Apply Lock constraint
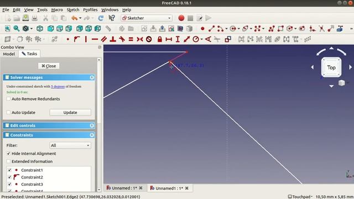Image resolution: width=354 pixels, height=199 pixels. pos(160,39)
